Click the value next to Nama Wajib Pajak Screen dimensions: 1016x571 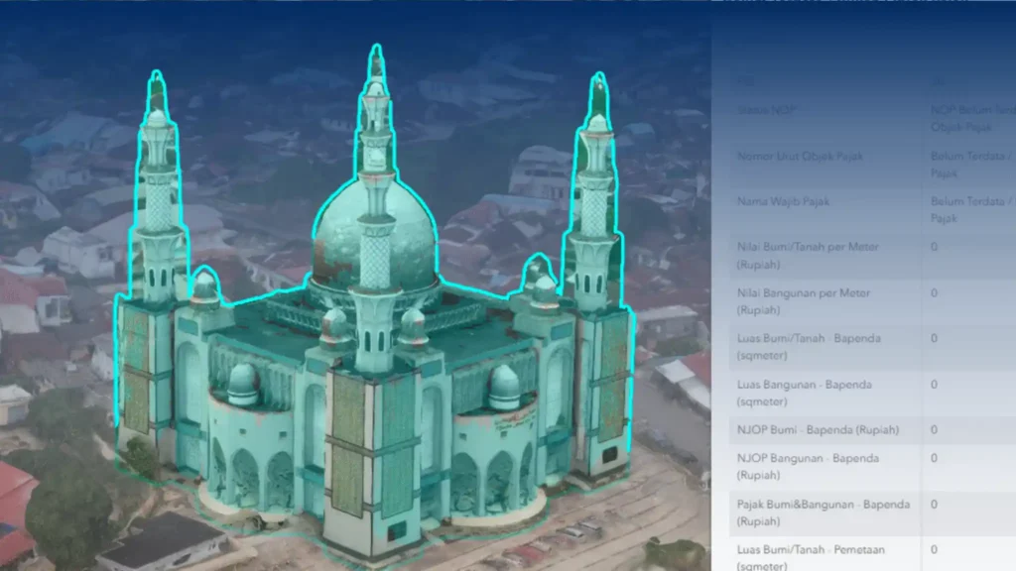970,209
